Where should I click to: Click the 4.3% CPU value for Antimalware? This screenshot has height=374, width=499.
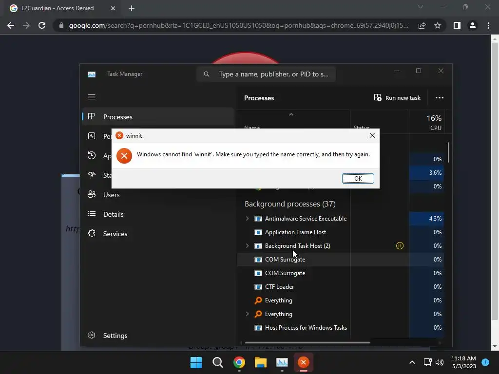pos(427,219)
